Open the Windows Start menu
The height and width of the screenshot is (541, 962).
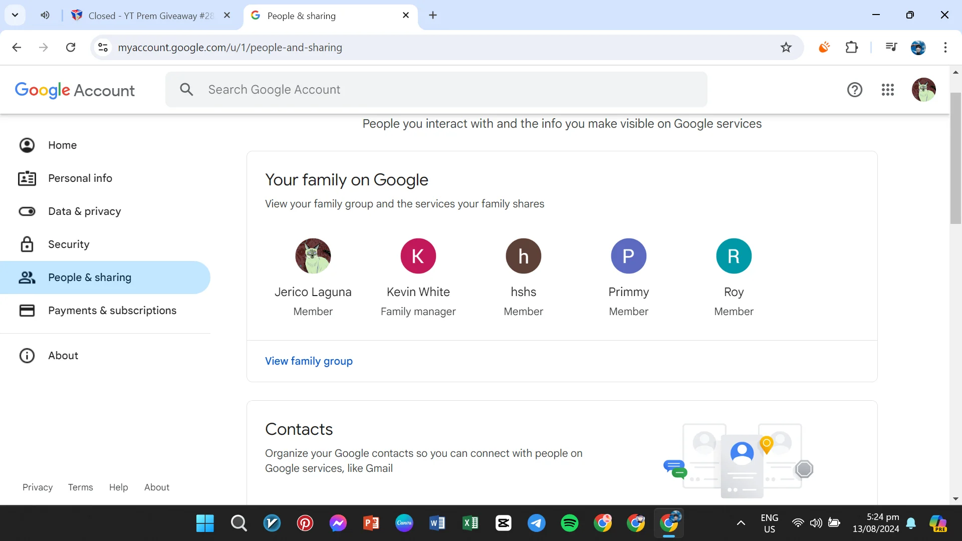(205, 523)
